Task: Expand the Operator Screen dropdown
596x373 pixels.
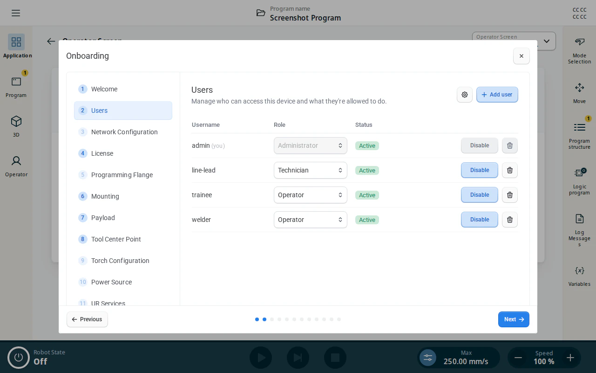Action: (514, 41)
